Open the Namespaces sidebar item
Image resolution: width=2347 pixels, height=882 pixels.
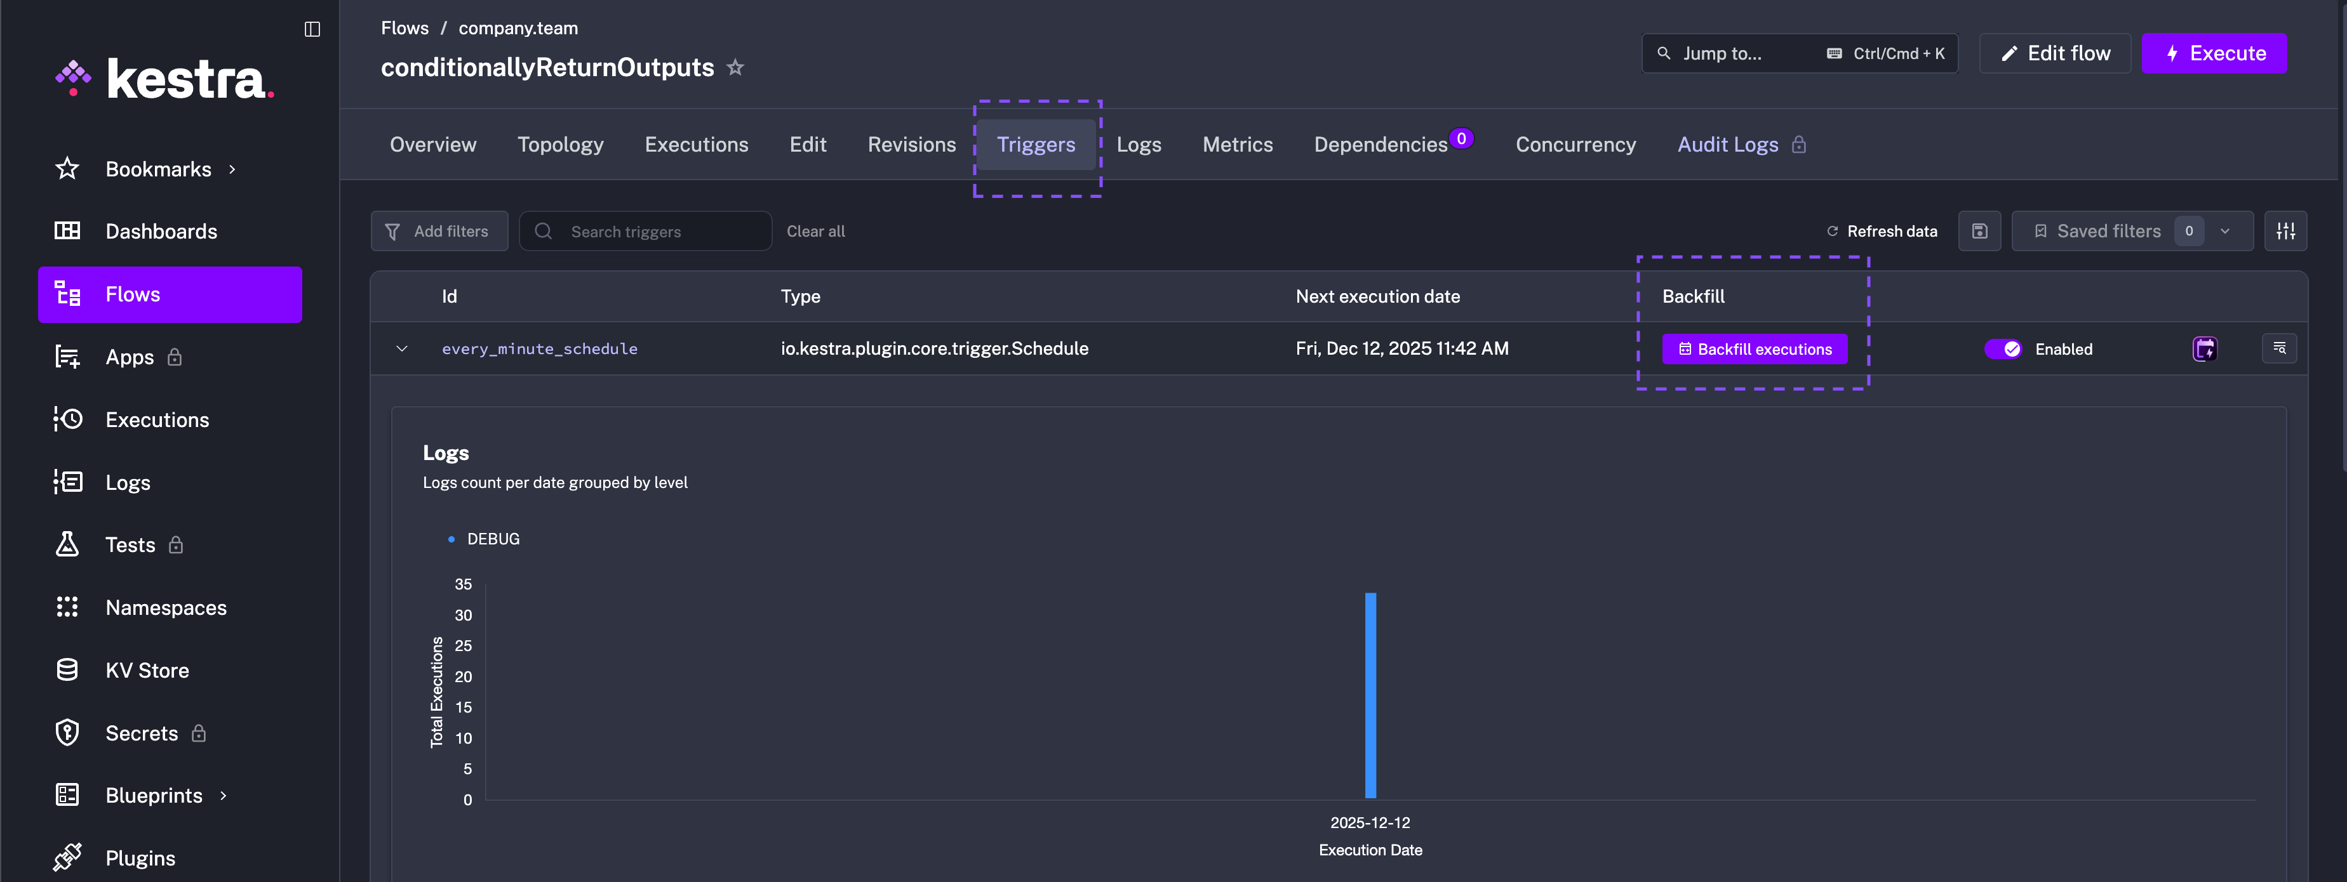(166, 607)
